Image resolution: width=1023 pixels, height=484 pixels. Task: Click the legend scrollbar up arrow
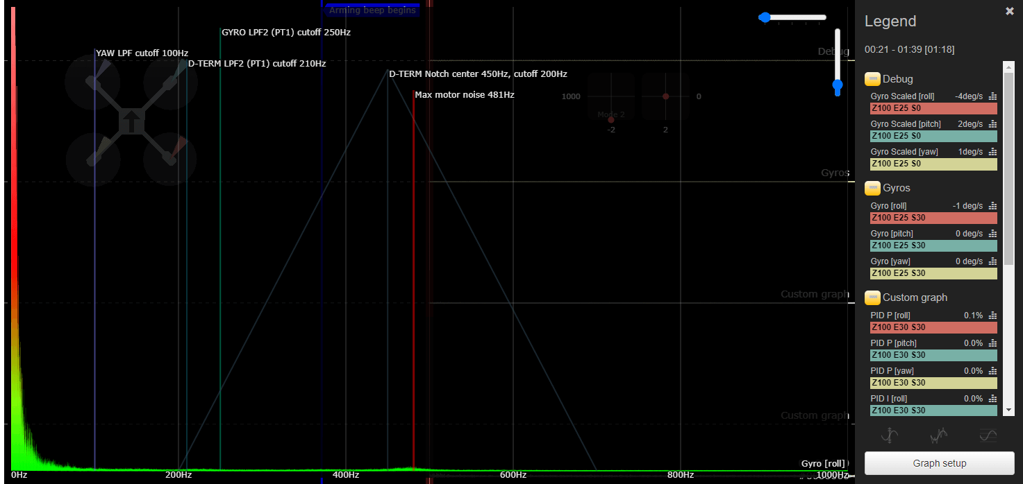click(x=1008, y=66)
